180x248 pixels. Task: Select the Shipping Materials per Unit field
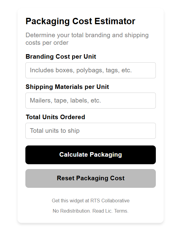coord(90,100)
